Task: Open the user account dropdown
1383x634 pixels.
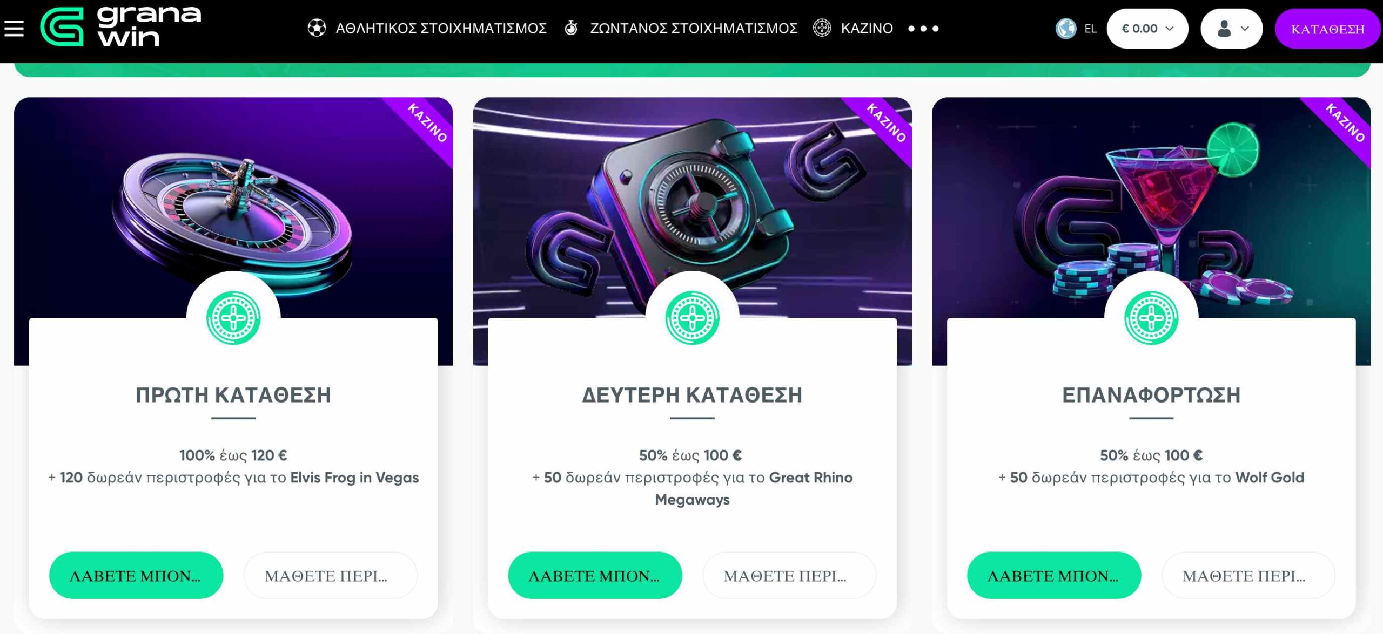Action: pyautogui.click(x=1231, y=29)
